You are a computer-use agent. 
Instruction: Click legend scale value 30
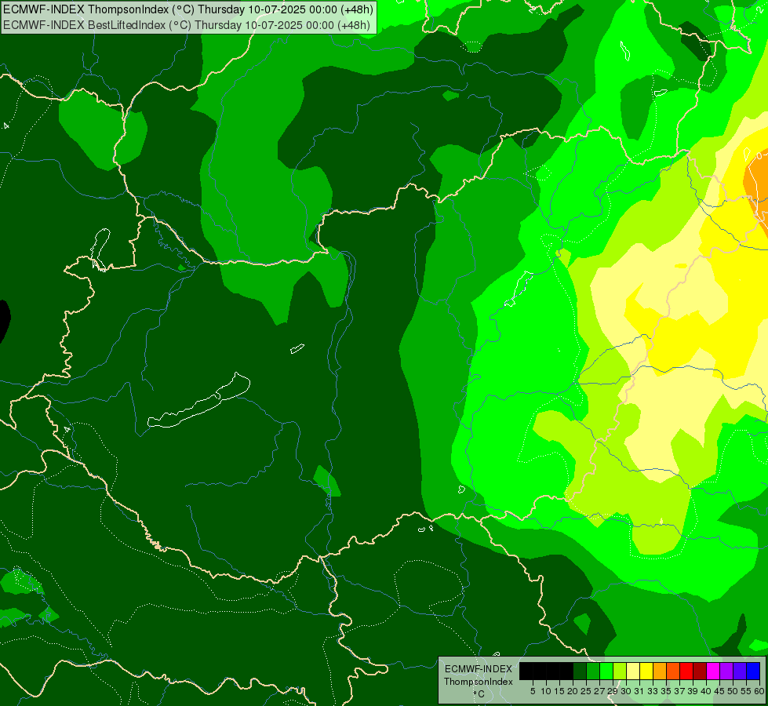(627, 691)
